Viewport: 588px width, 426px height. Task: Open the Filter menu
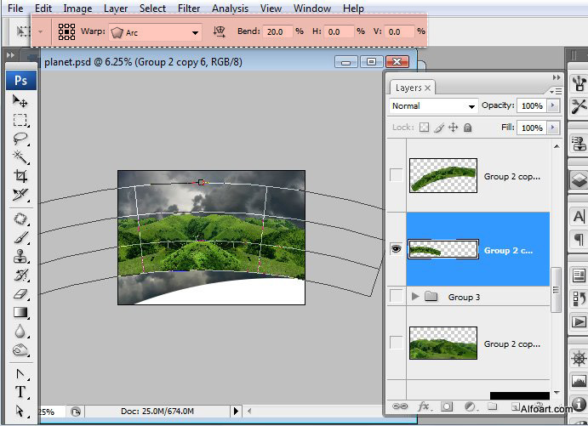point(189,9)
